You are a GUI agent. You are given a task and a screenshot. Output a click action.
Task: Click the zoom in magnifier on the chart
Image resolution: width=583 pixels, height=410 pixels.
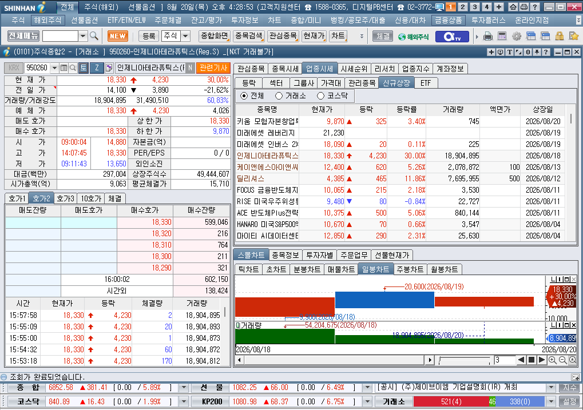tap(553, 360)
